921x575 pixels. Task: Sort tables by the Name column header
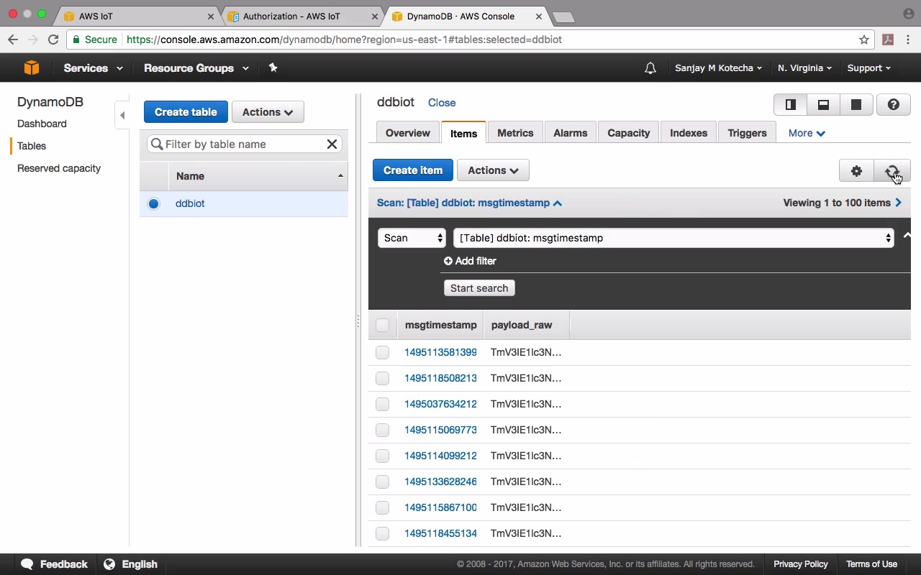258,176
